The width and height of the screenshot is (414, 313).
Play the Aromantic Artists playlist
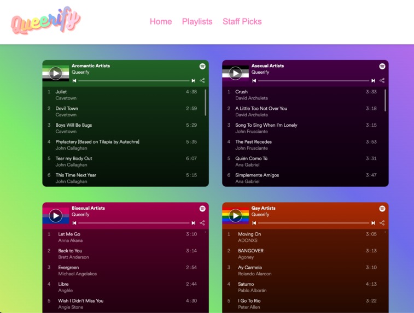[x=56, y=73]
